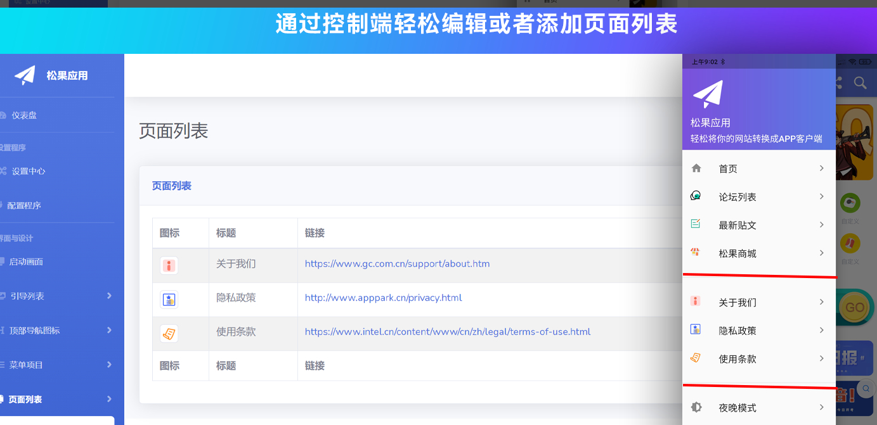Open the about.htm link for 关于我们
Viewport: 877px width, 425px height.
(x=397, y=263)
